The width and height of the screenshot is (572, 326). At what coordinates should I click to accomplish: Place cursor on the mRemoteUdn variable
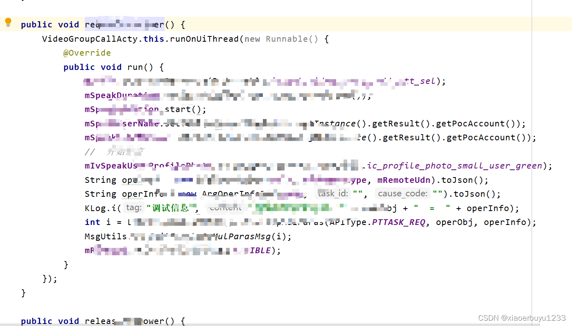[x=404, y=180]
